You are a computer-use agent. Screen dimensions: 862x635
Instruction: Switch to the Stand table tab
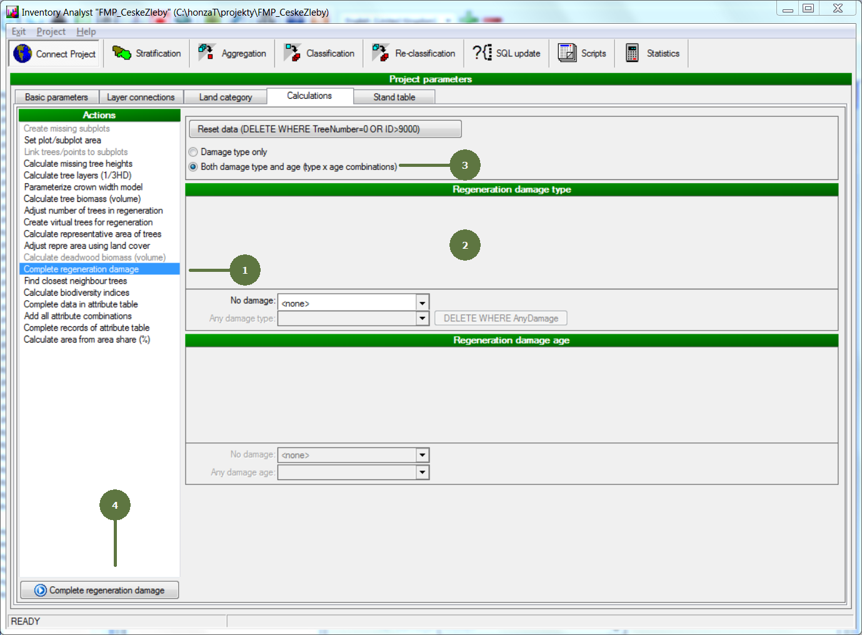(394, 97)
